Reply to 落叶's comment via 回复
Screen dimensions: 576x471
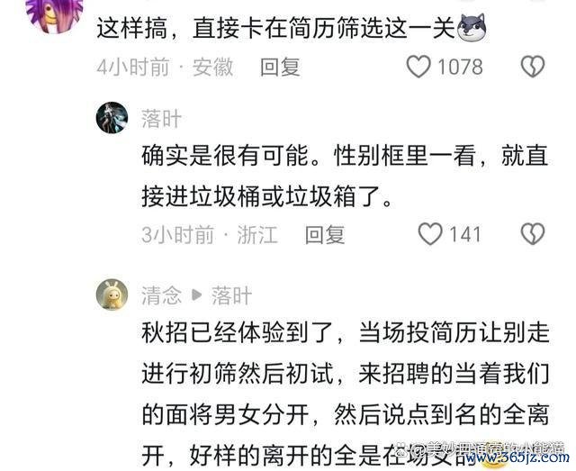pyautogui.click(x=325, y=235)
